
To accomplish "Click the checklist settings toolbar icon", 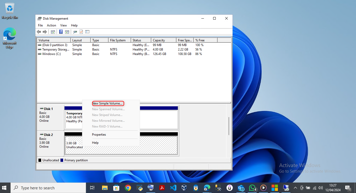I will tap(87, 32).
